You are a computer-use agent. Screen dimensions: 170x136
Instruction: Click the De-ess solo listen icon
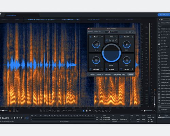[102, 37]
